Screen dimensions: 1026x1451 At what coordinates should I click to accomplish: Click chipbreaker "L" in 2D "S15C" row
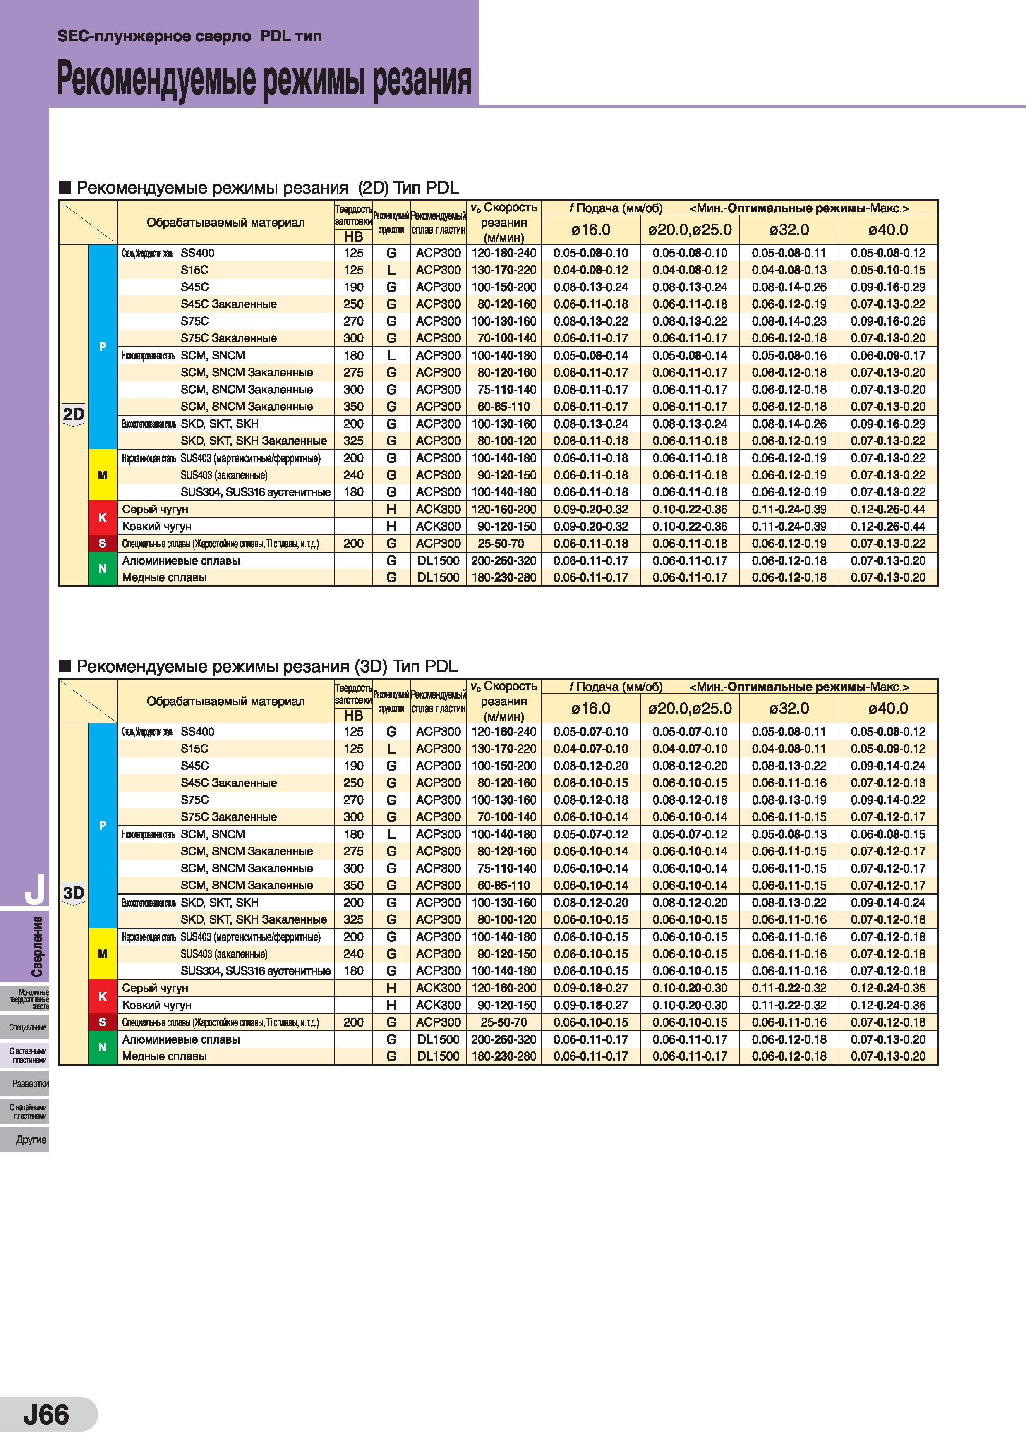[x=391, y=270]
